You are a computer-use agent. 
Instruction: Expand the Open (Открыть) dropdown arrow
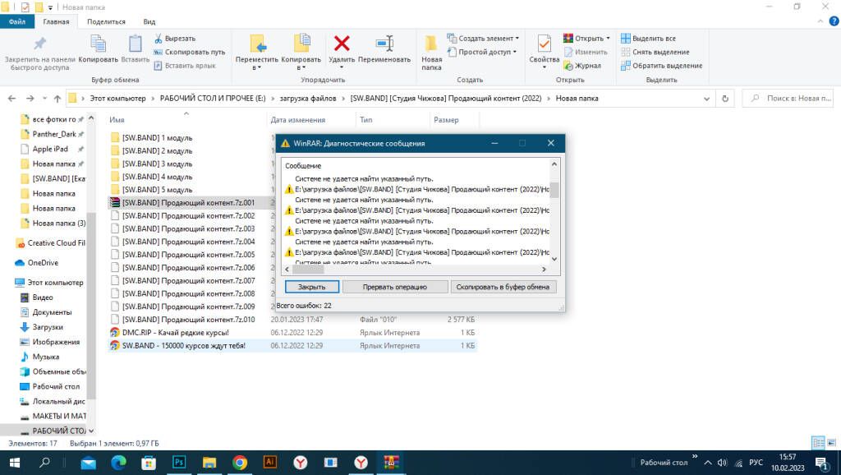608,39
